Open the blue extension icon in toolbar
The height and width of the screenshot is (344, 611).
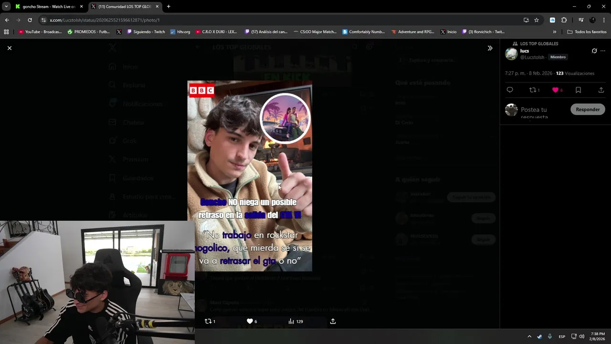point(552,20)
